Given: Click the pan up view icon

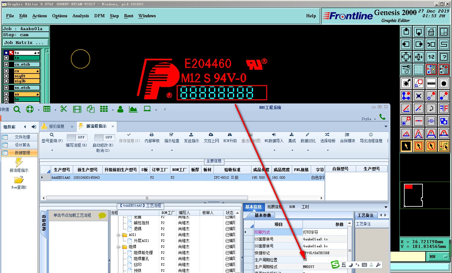Looking at the screenshot, I should tap(406, 32).
